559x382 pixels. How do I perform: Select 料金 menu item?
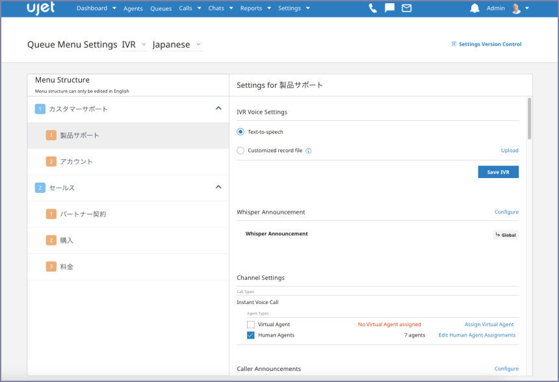point(128,267)
